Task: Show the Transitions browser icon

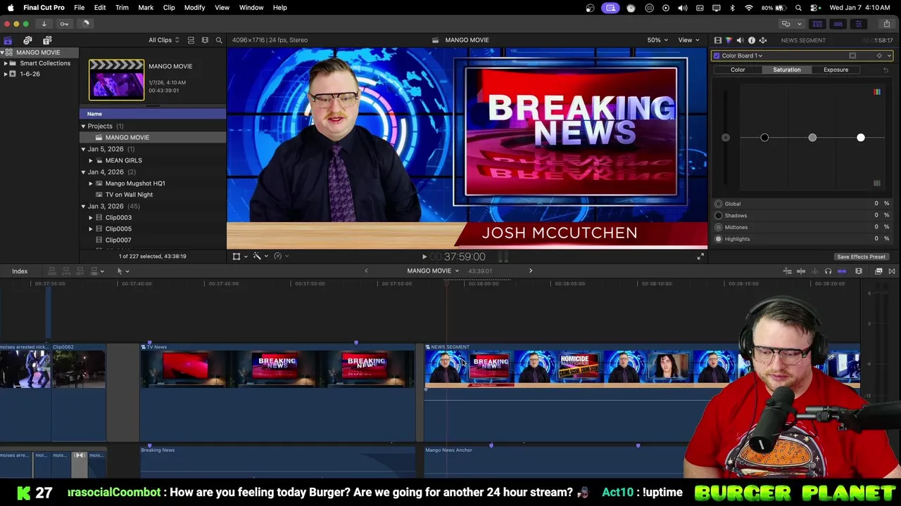Action: click(892, 271)
